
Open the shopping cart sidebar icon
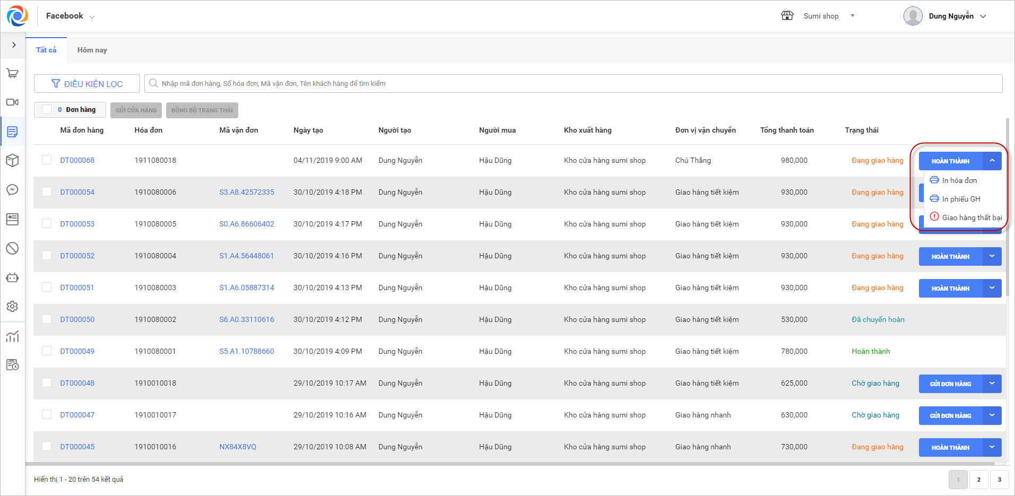(12, 73)
